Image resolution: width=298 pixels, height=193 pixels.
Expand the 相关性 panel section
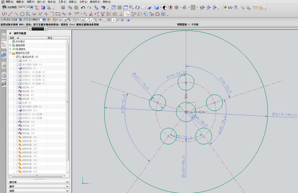pyautogui.click(x=67, y=182)
